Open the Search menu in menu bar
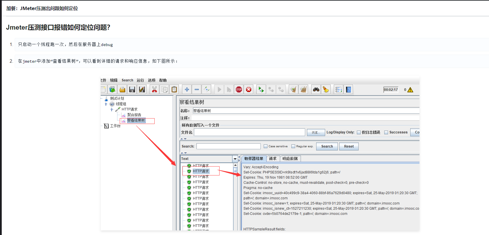489x235 pixels. click(128, 80)
